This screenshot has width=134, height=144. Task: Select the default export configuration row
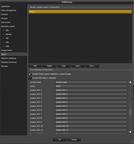[80, 12]
